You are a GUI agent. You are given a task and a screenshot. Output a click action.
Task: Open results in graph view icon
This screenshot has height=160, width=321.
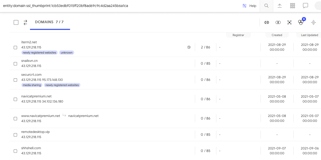click(289, 22)
